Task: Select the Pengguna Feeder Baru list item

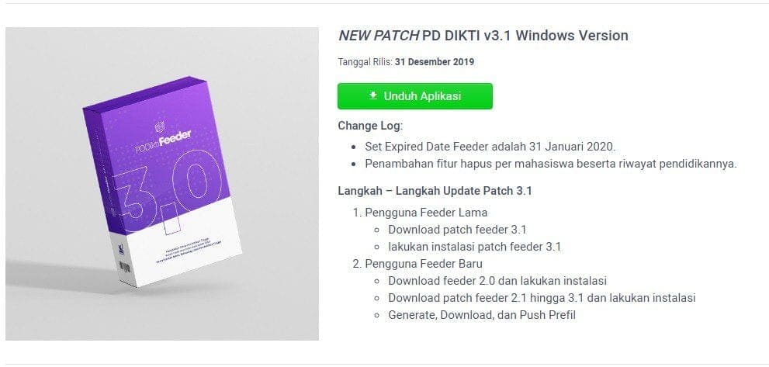Action: pos(424,264)
